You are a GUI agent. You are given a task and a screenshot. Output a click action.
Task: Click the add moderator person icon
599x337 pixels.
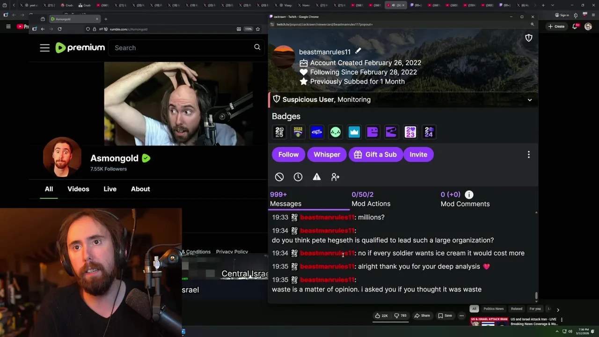(x=335, y=177)
